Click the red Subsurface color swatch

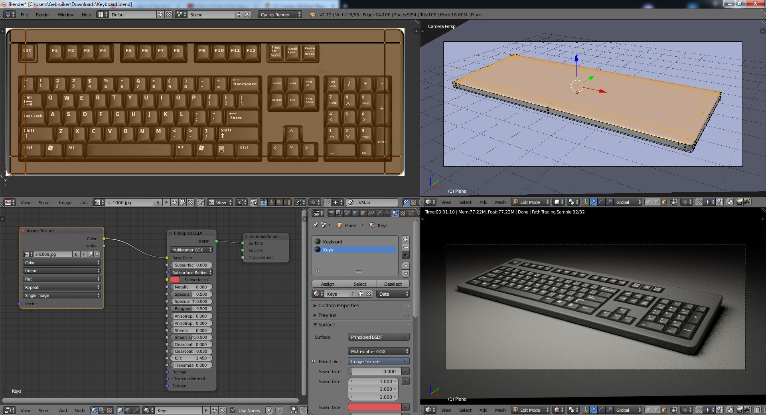tap(374, 407)
